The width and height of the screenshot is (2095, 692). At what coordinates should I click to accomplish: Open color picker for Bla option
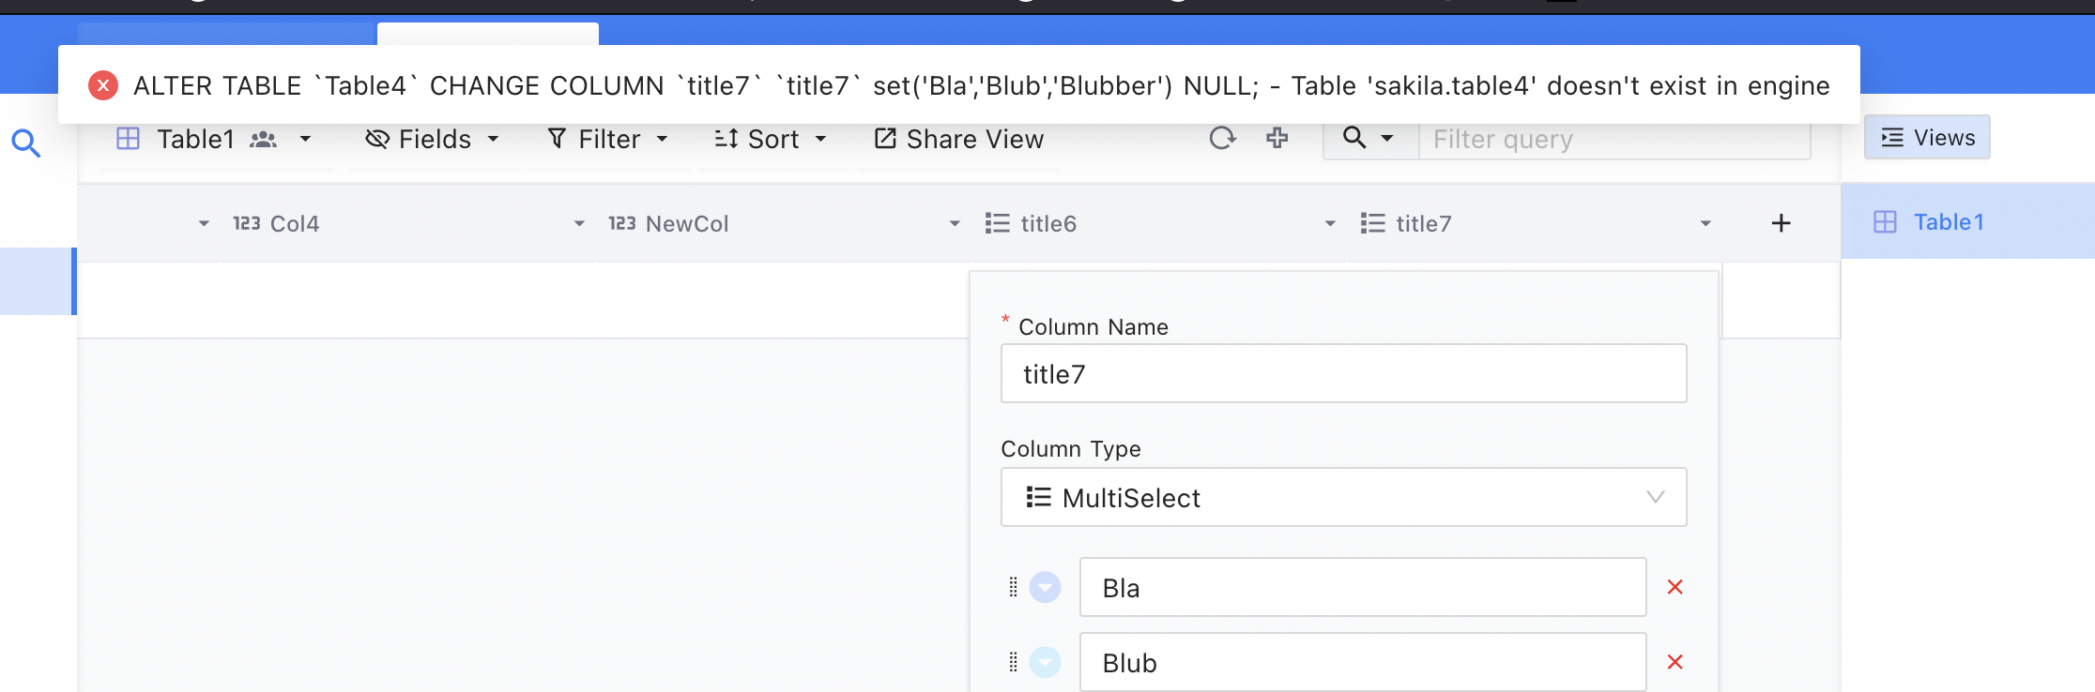click(x=1045, y=587)
